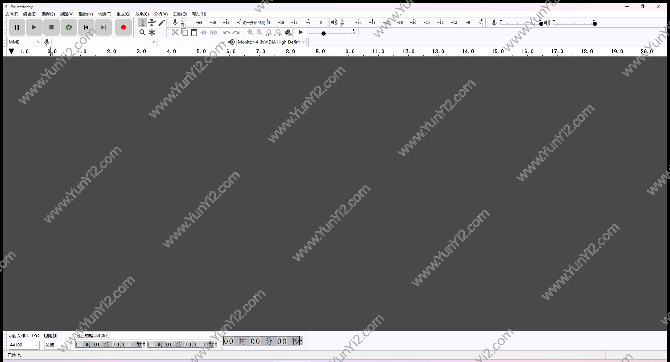Screen dimensions: 670x362
Task: Adjust the recording volume slider
Action: [x=521, y=23]
